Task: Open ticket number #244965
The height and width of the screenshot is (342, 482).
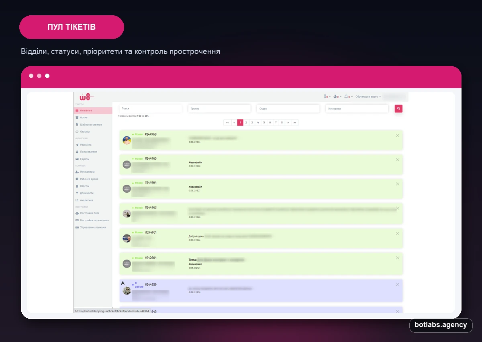Action: click(151, 159)
